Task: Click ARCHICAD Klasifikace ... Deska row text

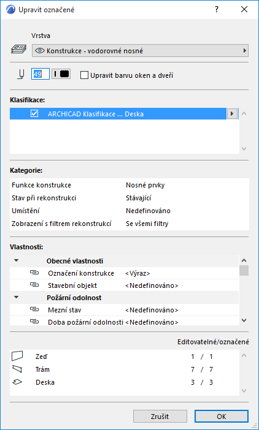Action: coord(96,114)
